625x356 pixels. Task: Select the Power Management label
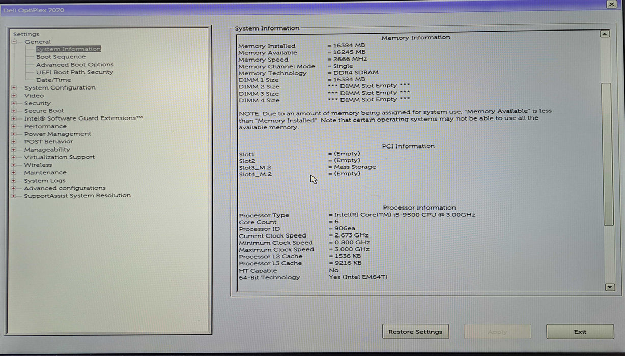(x=58, y=134)
